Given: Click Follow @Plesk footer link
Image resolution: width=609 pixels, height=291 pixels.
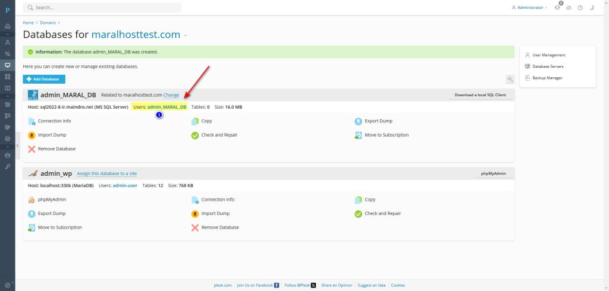Looking at the screenshot, I should 300,285.
